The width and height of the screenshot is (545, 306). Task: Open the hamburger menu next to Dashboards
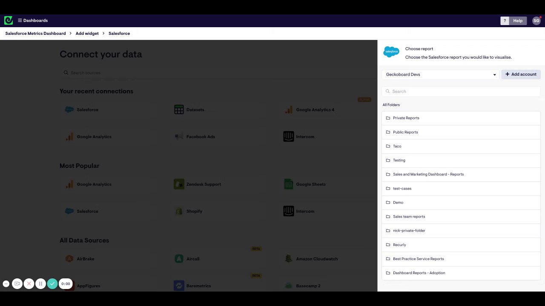[x=20, y=20]
